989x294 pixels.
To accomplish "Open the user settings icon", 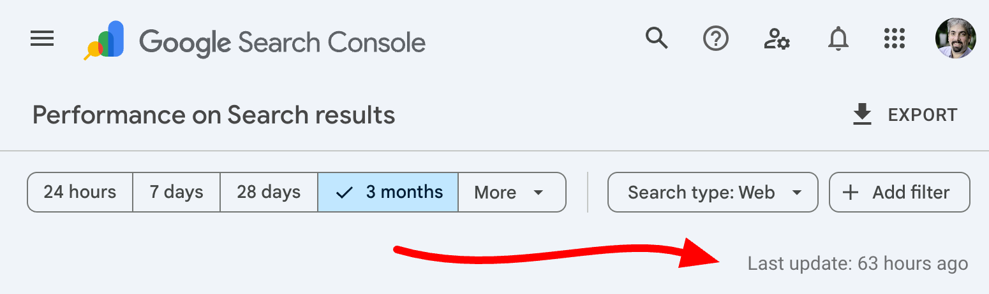I will [x=777, y=39].
